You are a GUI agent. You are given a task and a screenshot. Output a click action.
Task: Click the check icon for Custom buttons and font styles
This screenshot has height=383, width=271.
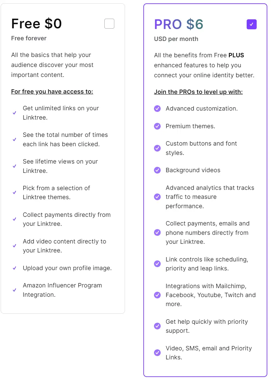[157, 148]
